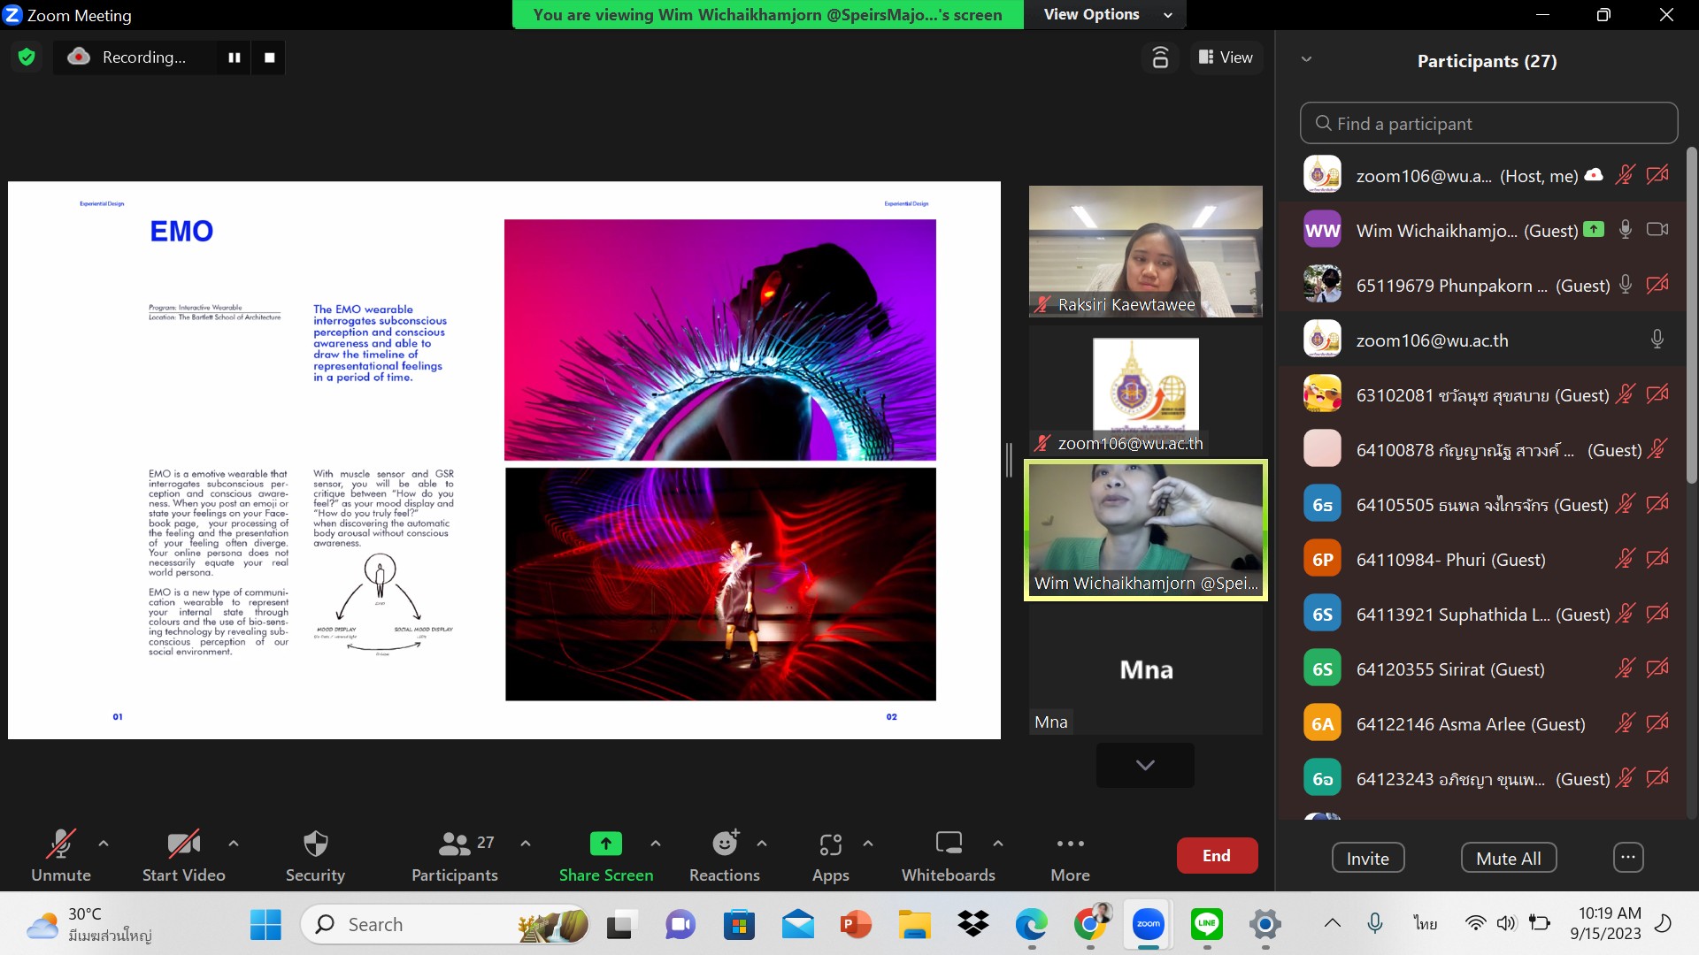Open the Whiteboards icon
Viewport: 1699px width, 955px height.
click(x=948, y=844)
